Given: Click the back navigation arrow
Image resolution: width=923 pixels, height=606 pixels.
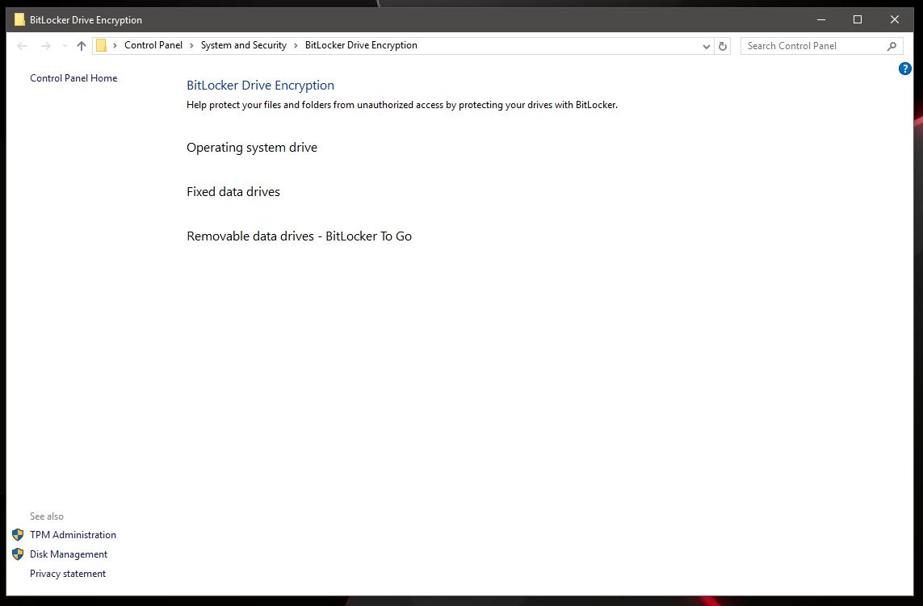Looking at the screenshot, I should [22, 46].
